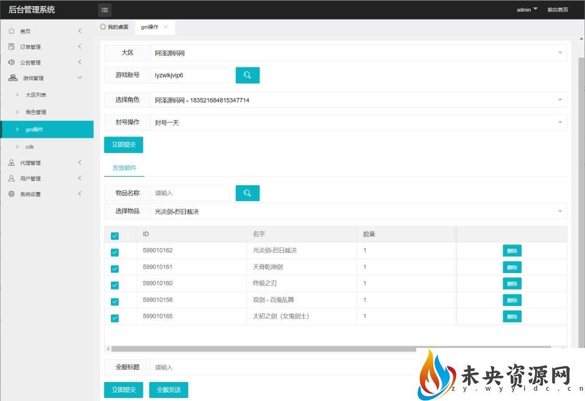Screen dimensions: 585x401
Task: Click the home icon in sidebar 首页
Action: [x=12, y=31]
